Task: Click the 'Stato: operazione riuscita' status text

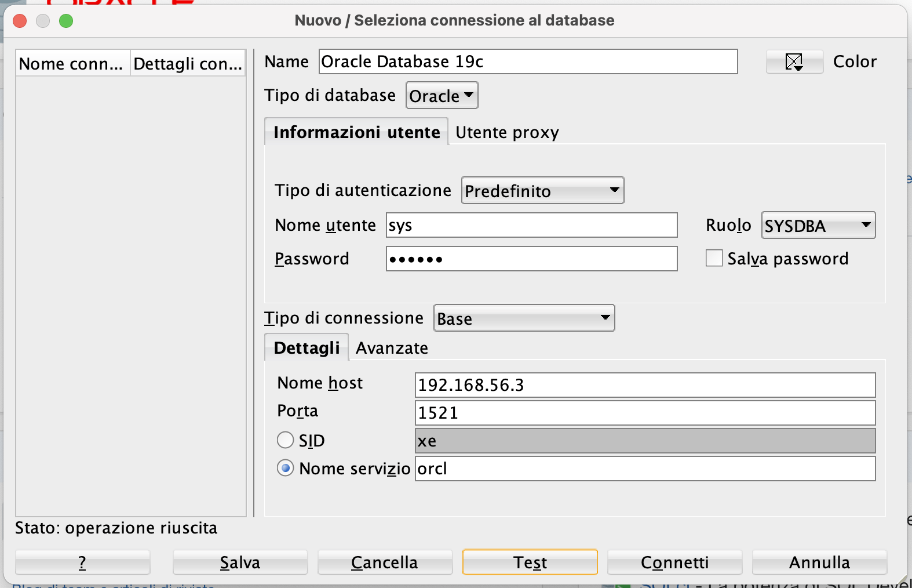Action: (116, 528)
